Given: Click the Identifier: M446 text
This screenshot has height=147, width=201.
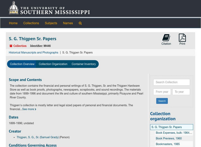Looking at the screenshot, I should pos(40,46).
